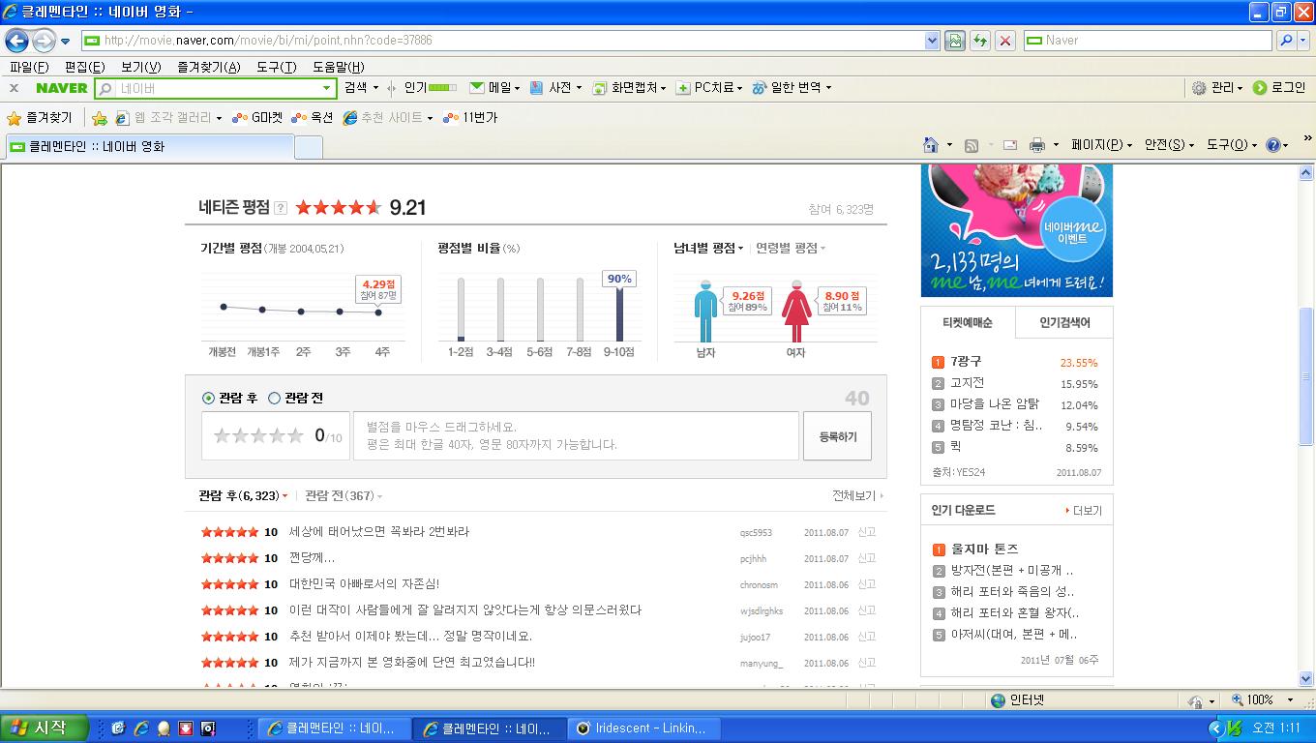Open the 네이버me 이벤트 ice cream banner

(1017, 230)
